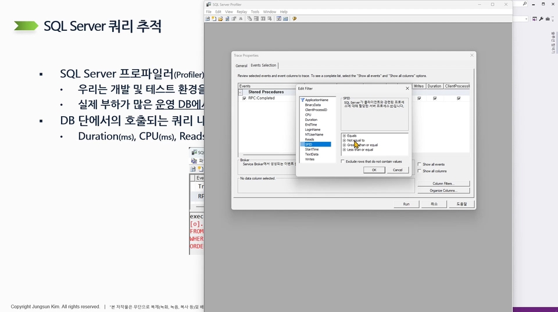Select the highlighted SPID filter item
This screenshot has width=558, height=312.
pyautogui.click(x=316, y=145)
